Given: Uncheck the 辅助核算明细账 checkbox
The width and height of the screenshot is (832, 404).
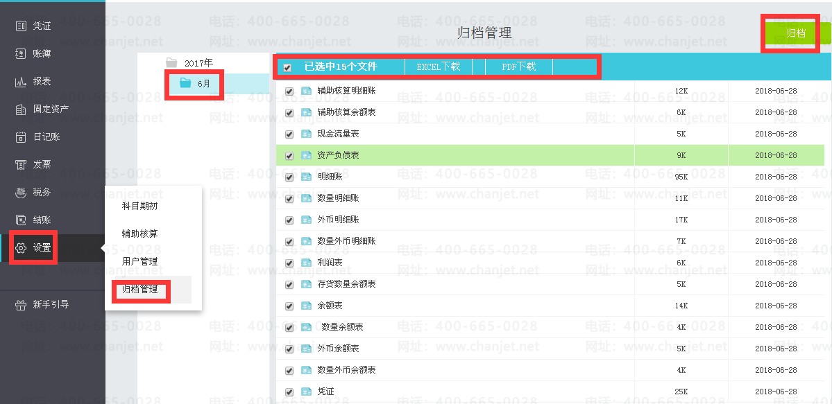Looking at the screenshot, I should [x=289, y=91].
